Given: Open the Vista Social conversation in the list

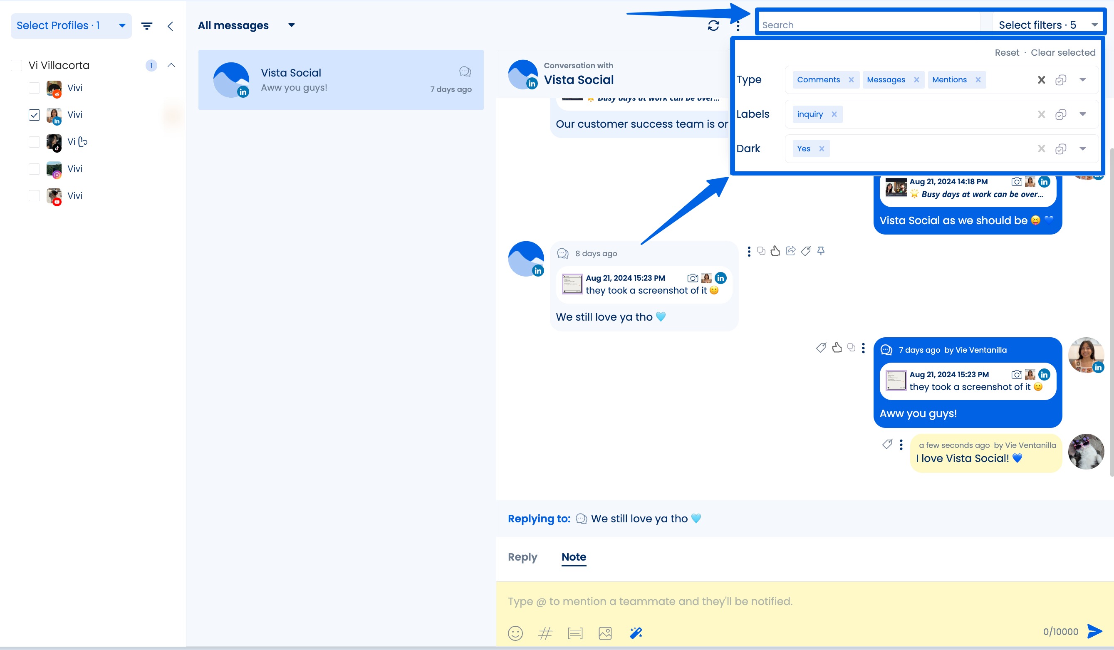Looking at the screenshot, I should point(341,80).
